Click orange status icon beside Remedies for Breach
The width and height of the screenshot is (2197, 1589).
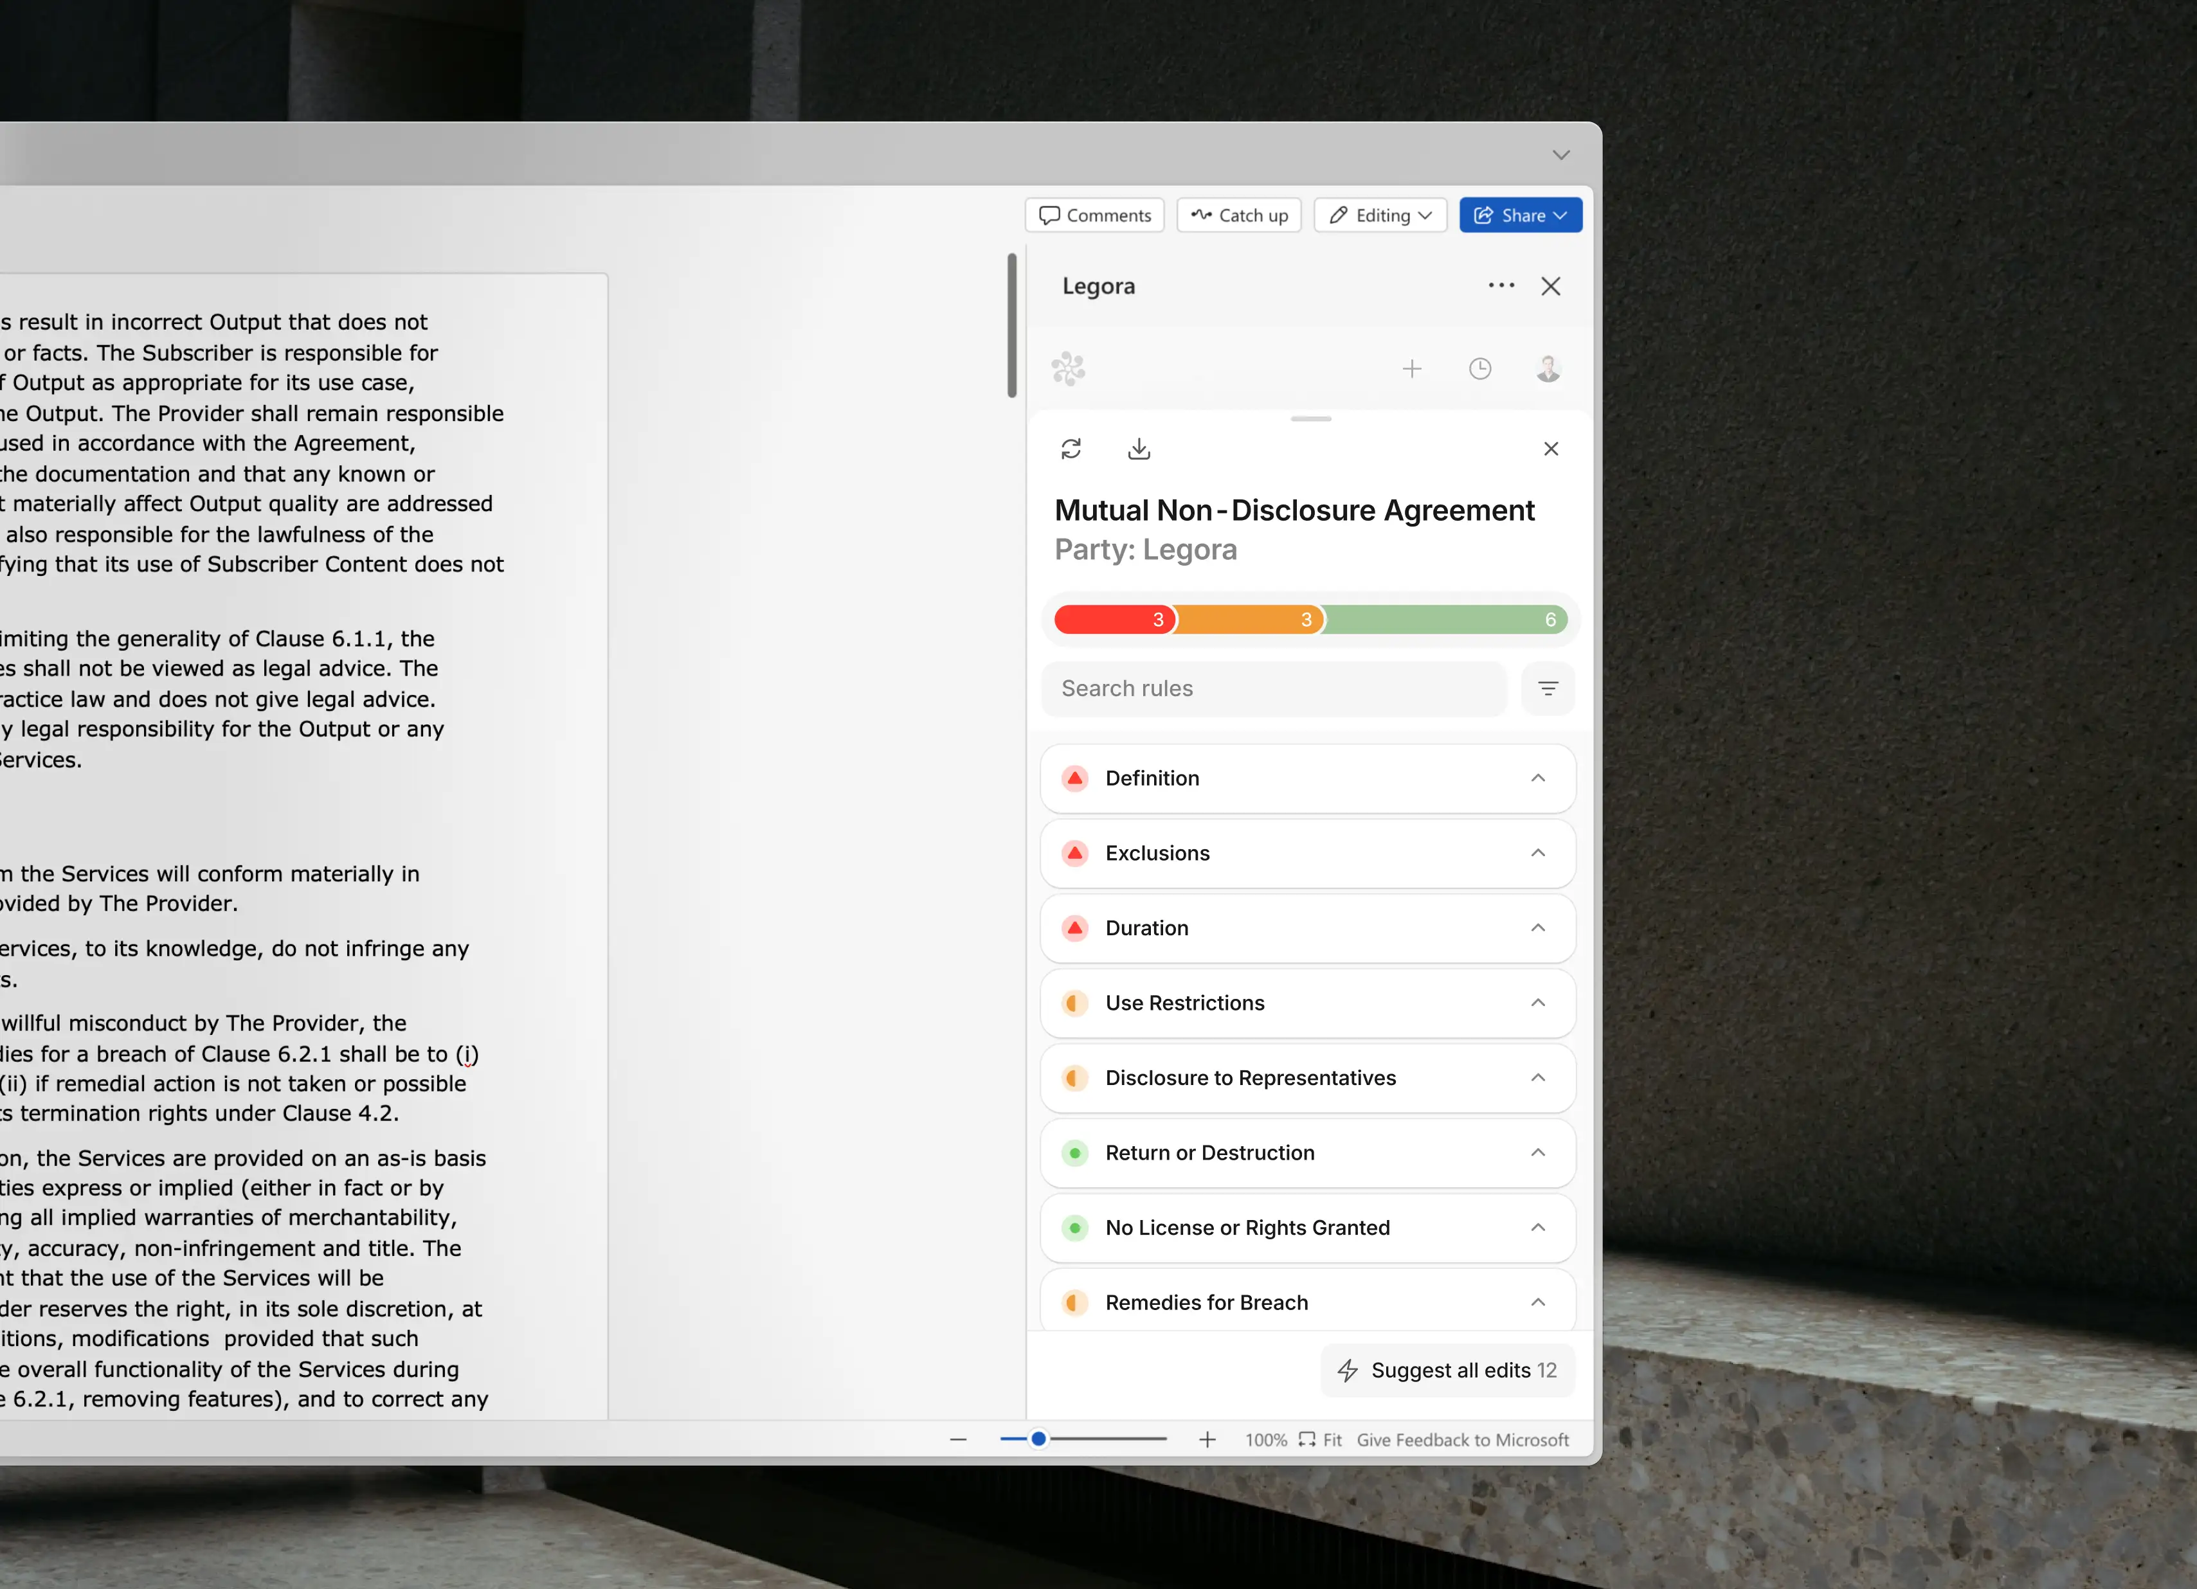click(x=1074, y=1302)
